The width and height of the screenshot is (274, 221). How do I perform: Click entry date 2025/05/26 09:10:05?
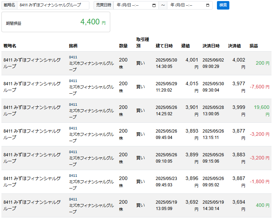[x=166, y=158]
